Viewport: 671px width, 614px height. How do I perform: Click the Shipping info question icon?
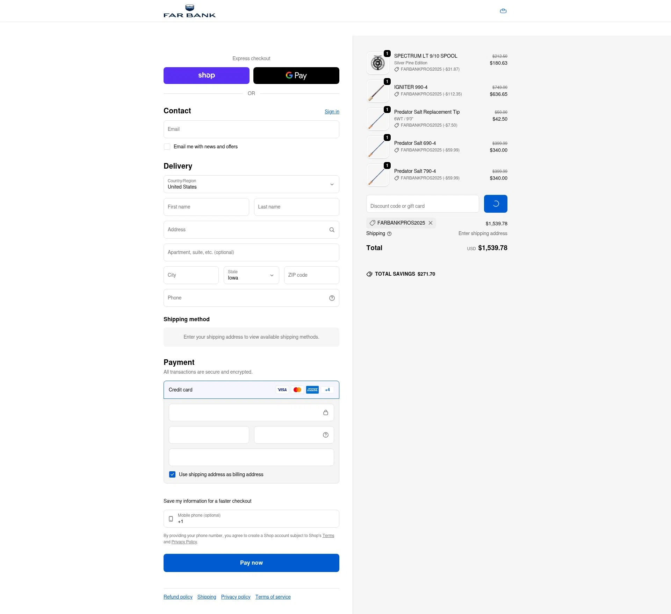pyautogui.click(x=389, y=234)
